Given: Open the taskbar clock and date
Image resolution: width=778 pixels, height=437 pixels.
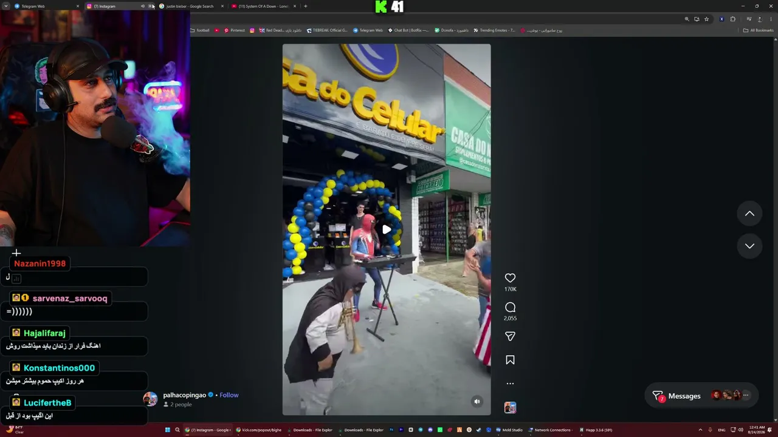Looking at the screenshot, I should [x=757, y=430].
